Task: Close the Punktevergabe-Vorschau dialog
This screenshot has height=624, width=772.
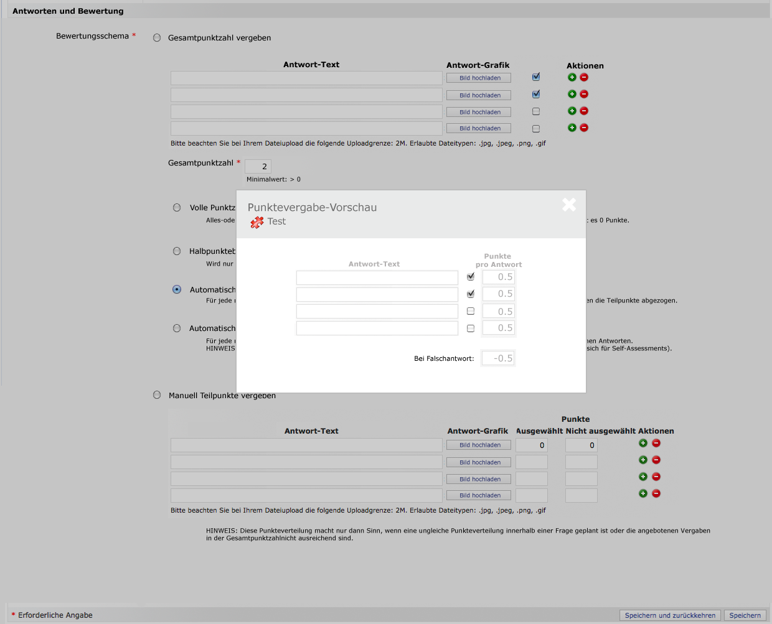Action: tap(568, 205)
